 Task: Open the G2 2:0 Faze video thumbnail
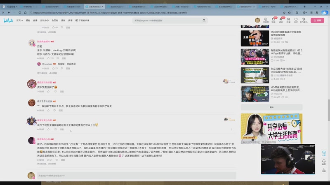coord(255,57)
